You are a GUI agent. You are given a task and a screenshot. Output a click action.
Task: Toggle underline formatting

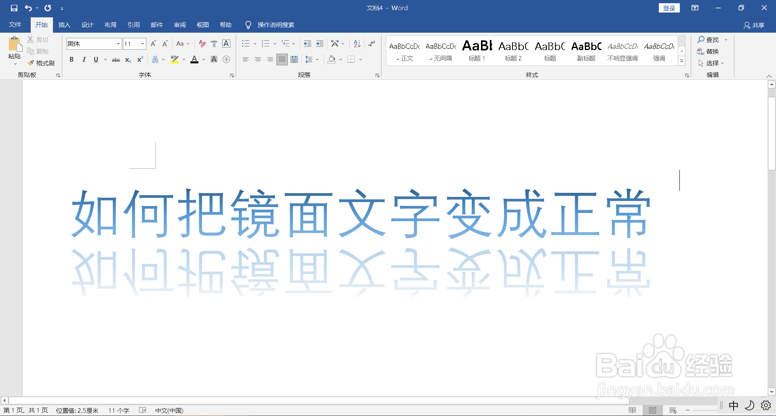point(96,60)
